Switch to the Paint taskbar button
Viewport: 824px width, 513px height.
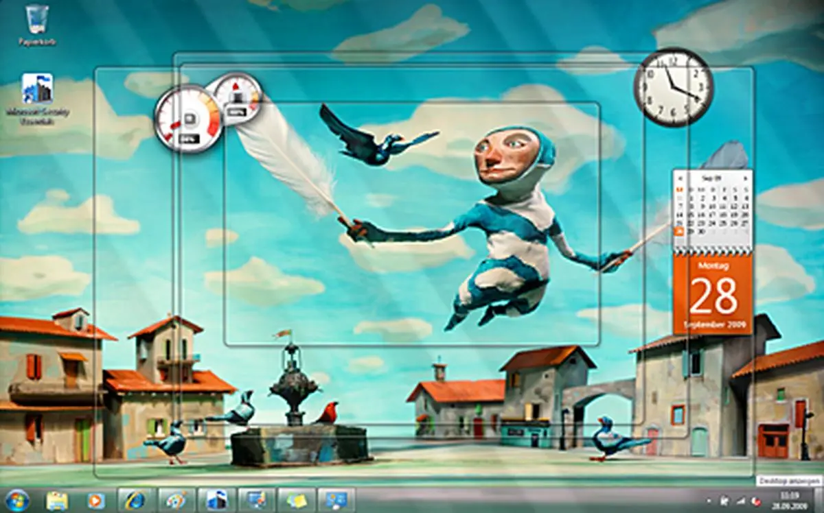[x=177, y=500]
